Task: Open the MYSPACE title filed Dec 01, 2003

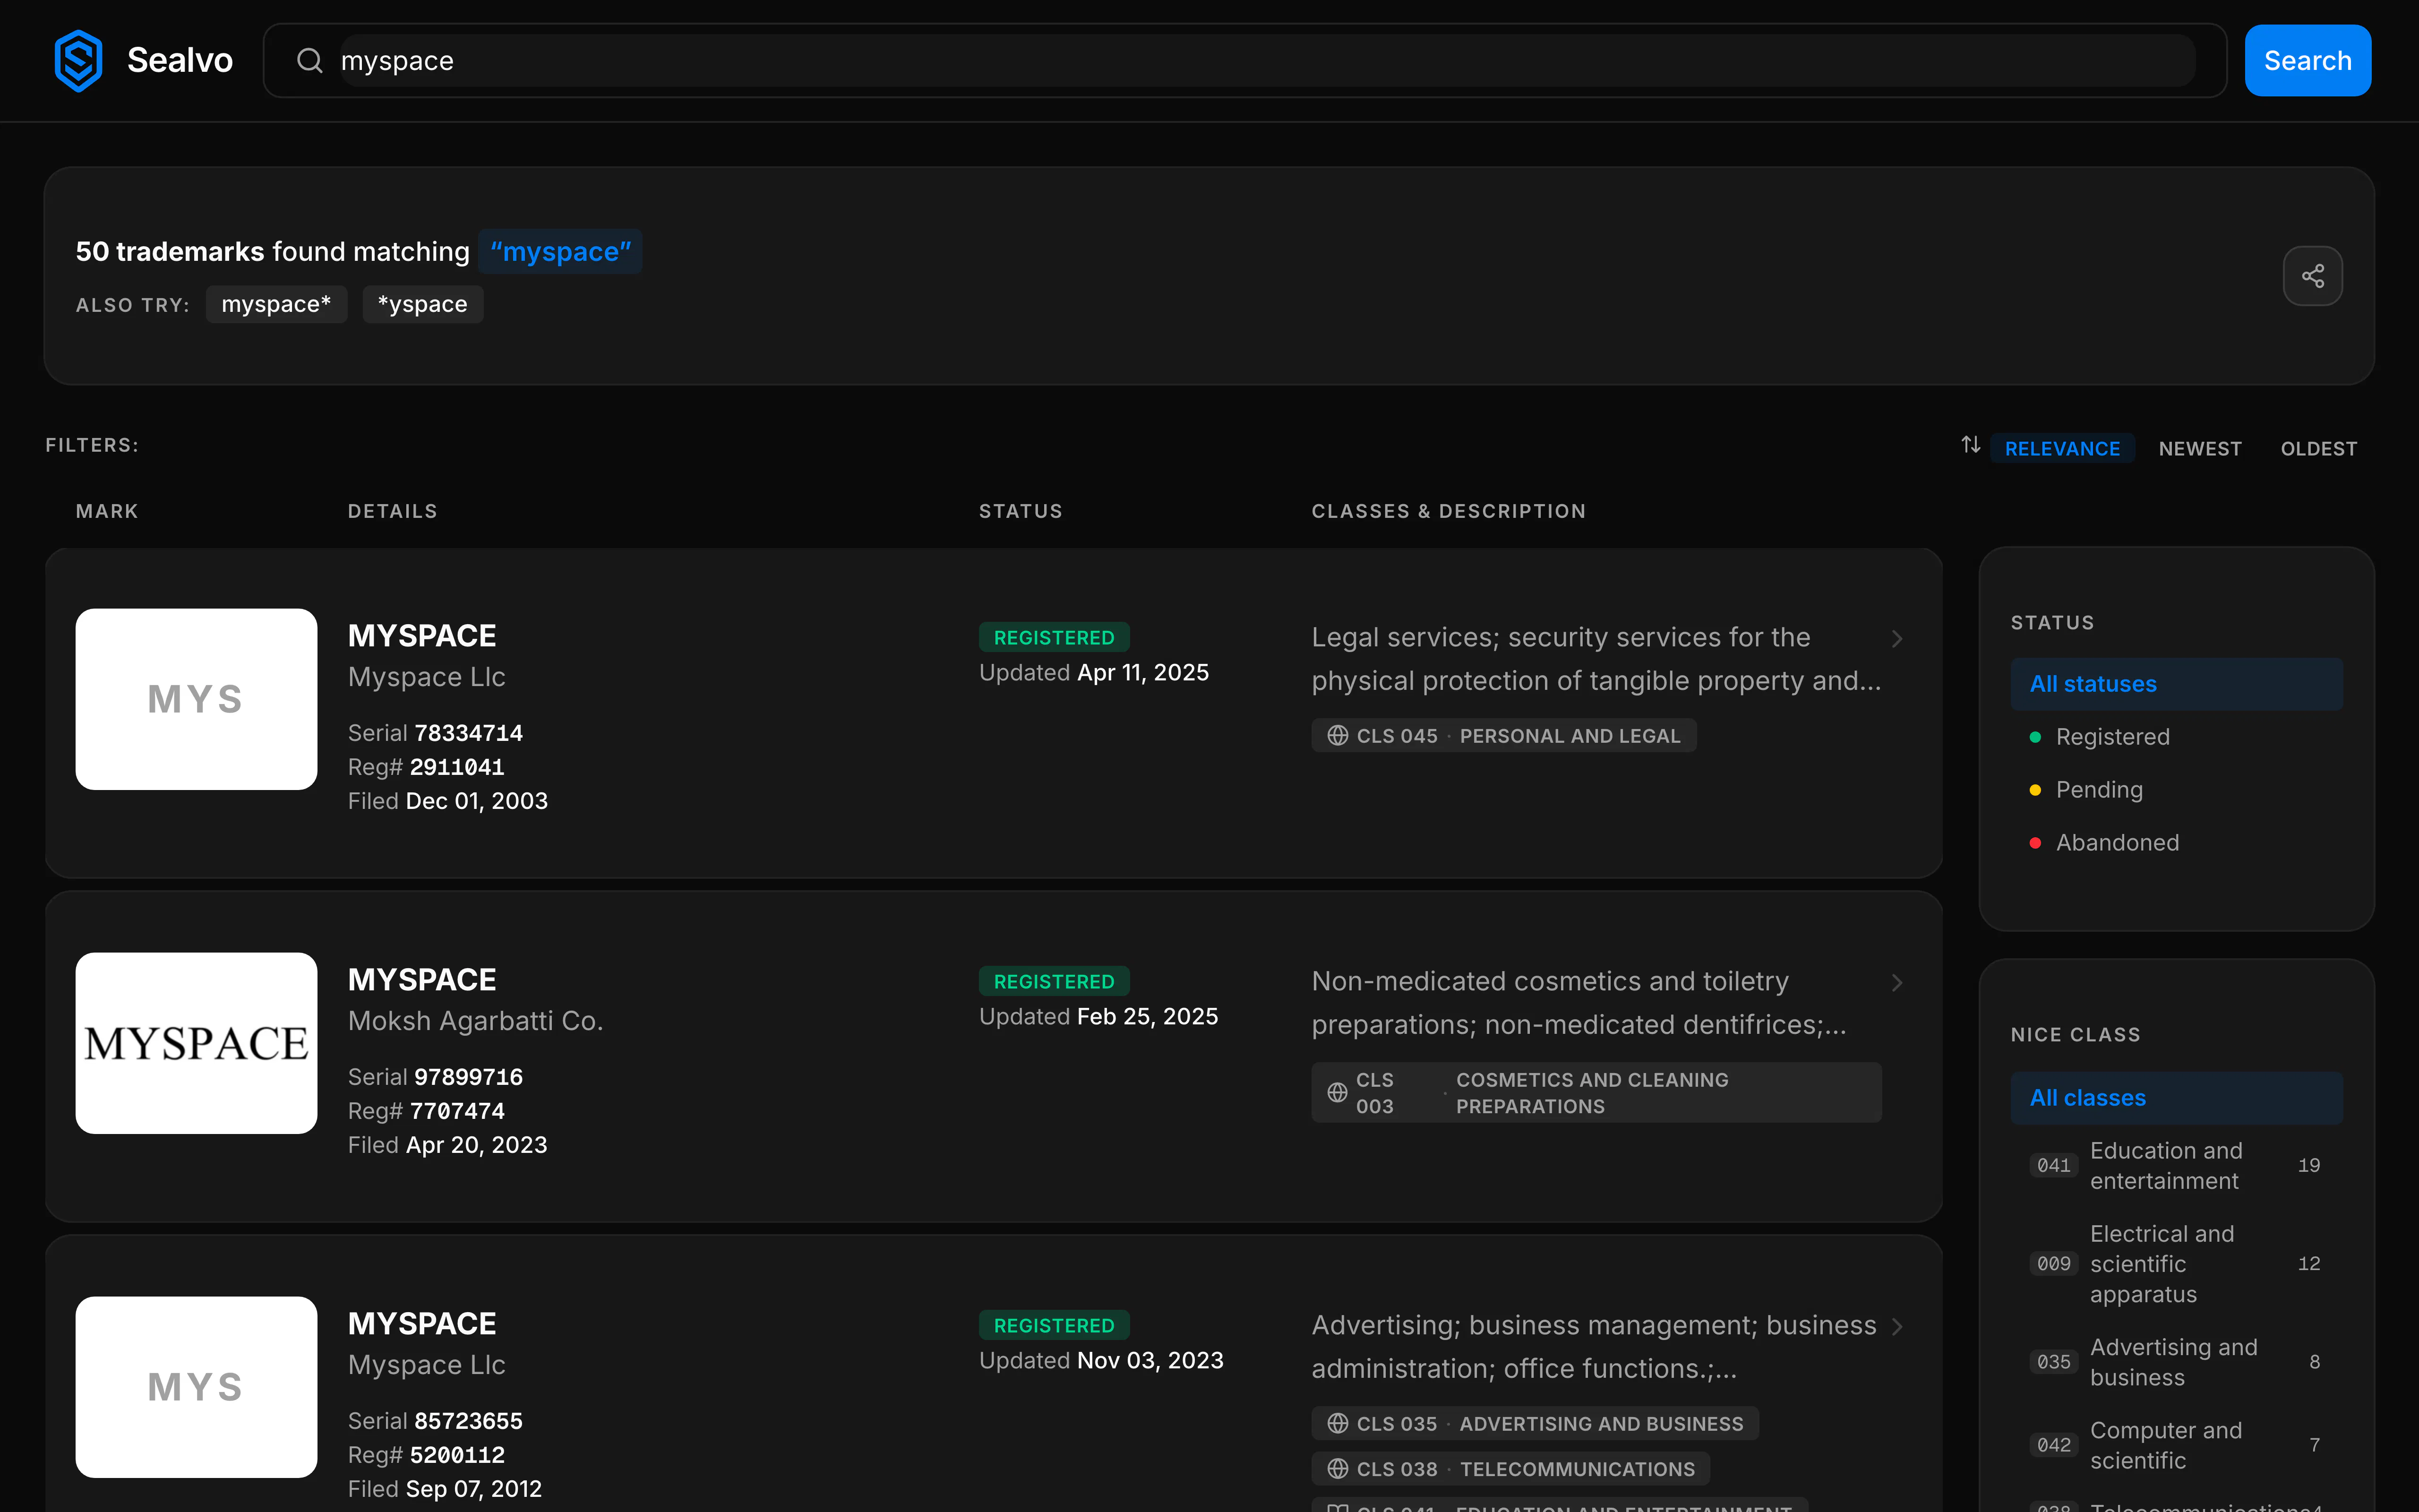Action: point(422,636)
